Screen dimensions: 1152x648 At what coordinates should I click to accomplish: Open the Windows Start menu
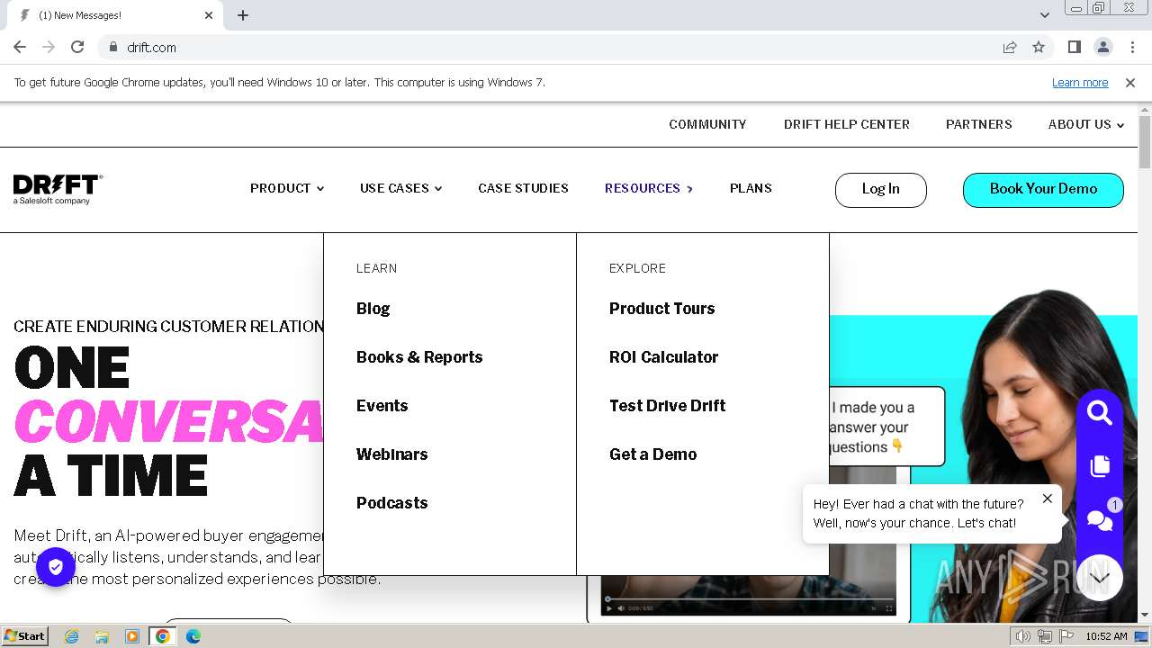[25, 636]
